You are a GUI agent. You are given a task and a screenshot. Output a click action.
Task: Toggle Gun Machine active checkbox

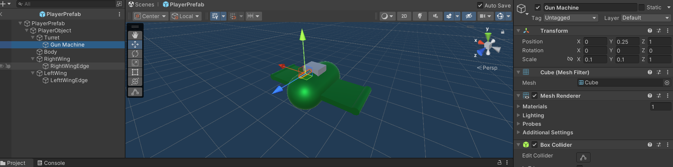click(538, 7)
